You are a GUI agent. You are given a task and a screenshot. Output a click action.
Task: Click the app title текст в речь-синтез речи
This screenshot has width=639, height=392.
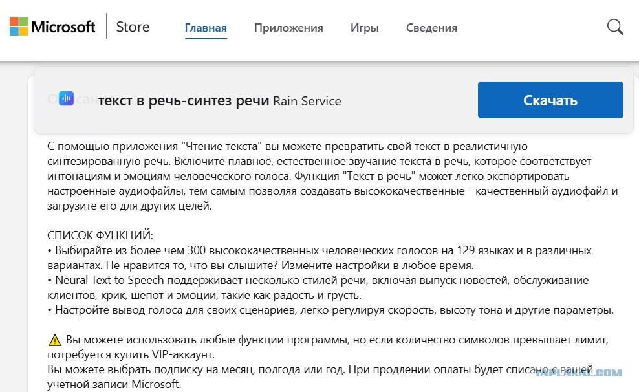(x=184, y=101)
